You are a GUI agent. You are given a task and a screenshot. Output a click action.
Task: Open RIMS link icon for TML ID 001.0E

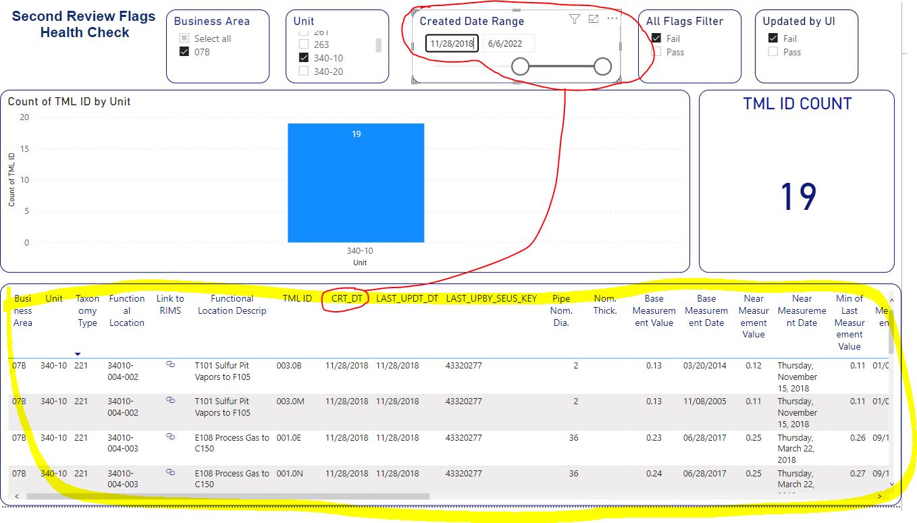click(x=170, y=437)
